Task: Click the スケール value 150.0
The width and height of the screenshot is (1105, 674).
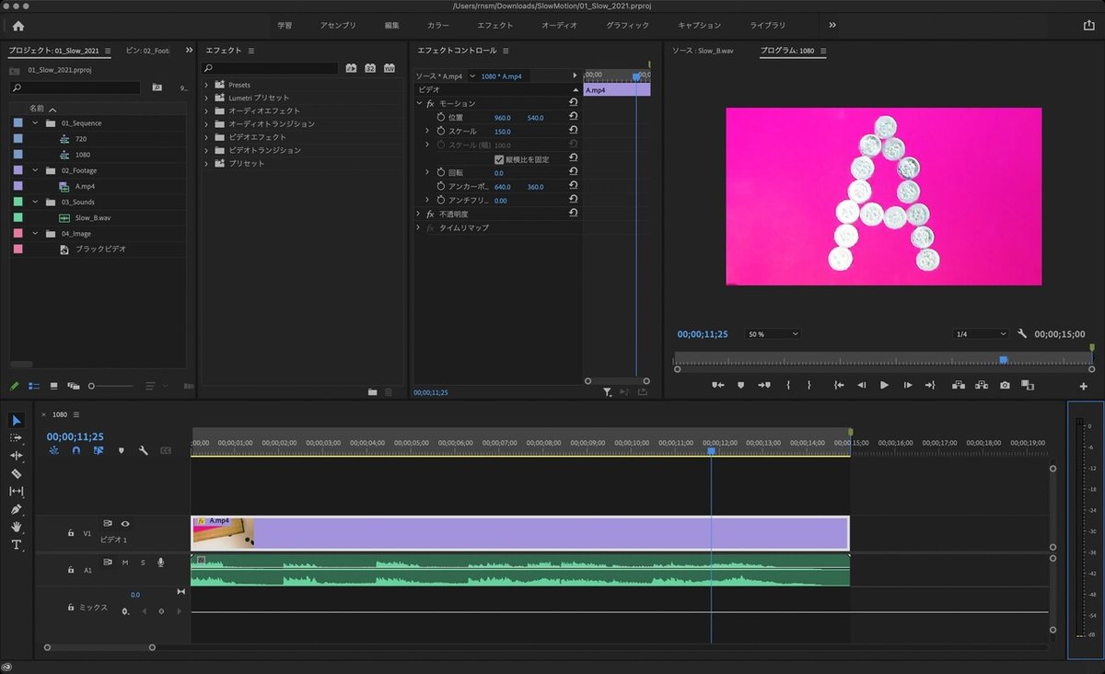Action: click(503, 132)
